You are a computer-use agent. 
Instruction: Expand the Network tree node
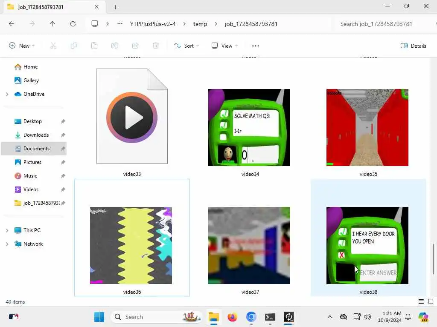(7, 244)
